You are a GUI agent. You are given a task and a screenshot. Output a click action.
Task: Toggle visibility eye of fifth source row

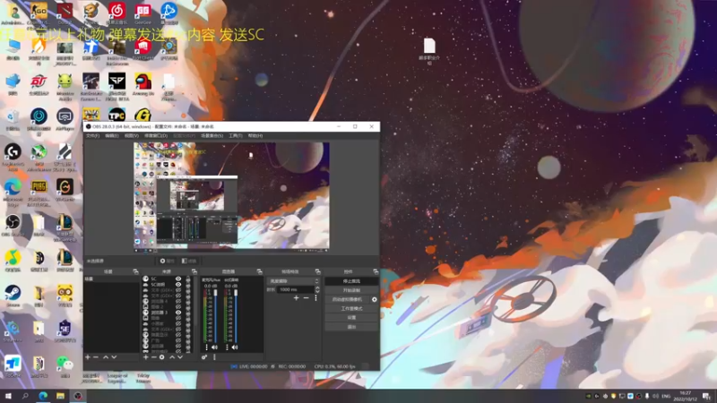(x=178, y=301)
